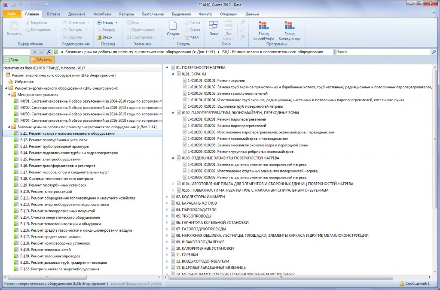The height and width of the screenshot is (290, 440).
Task: Click the Физобъем ribbon tab
Action: click(102, 14)
